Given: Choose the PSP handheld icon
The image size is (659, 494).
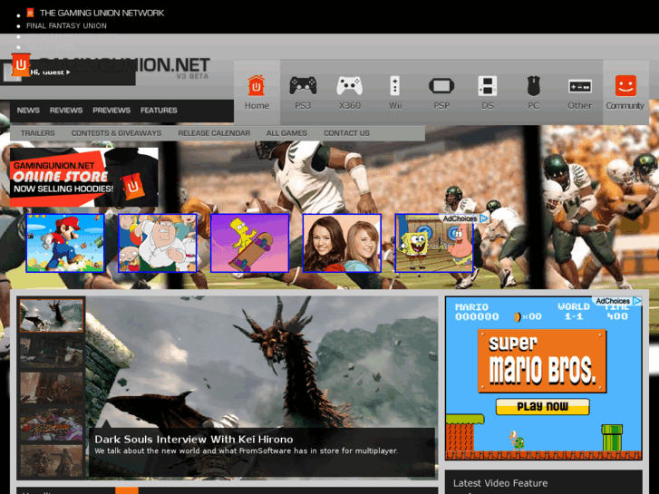Looking at the screenshot, I should 441,86.
